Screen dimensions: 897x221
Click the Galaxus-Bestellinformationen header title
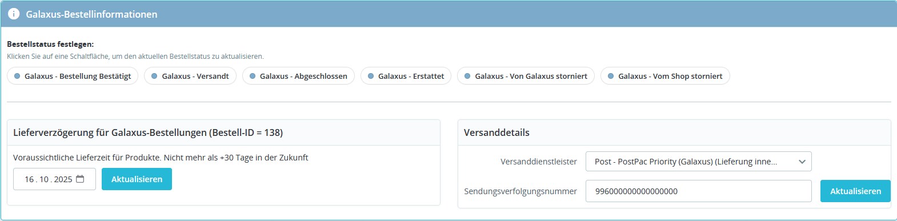click(x=91, y=14)
